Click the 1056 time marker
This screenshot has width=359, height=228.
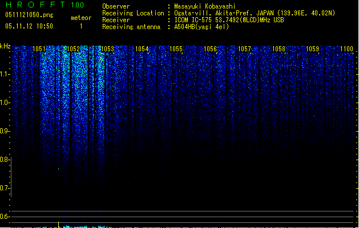tap(210, 49)
